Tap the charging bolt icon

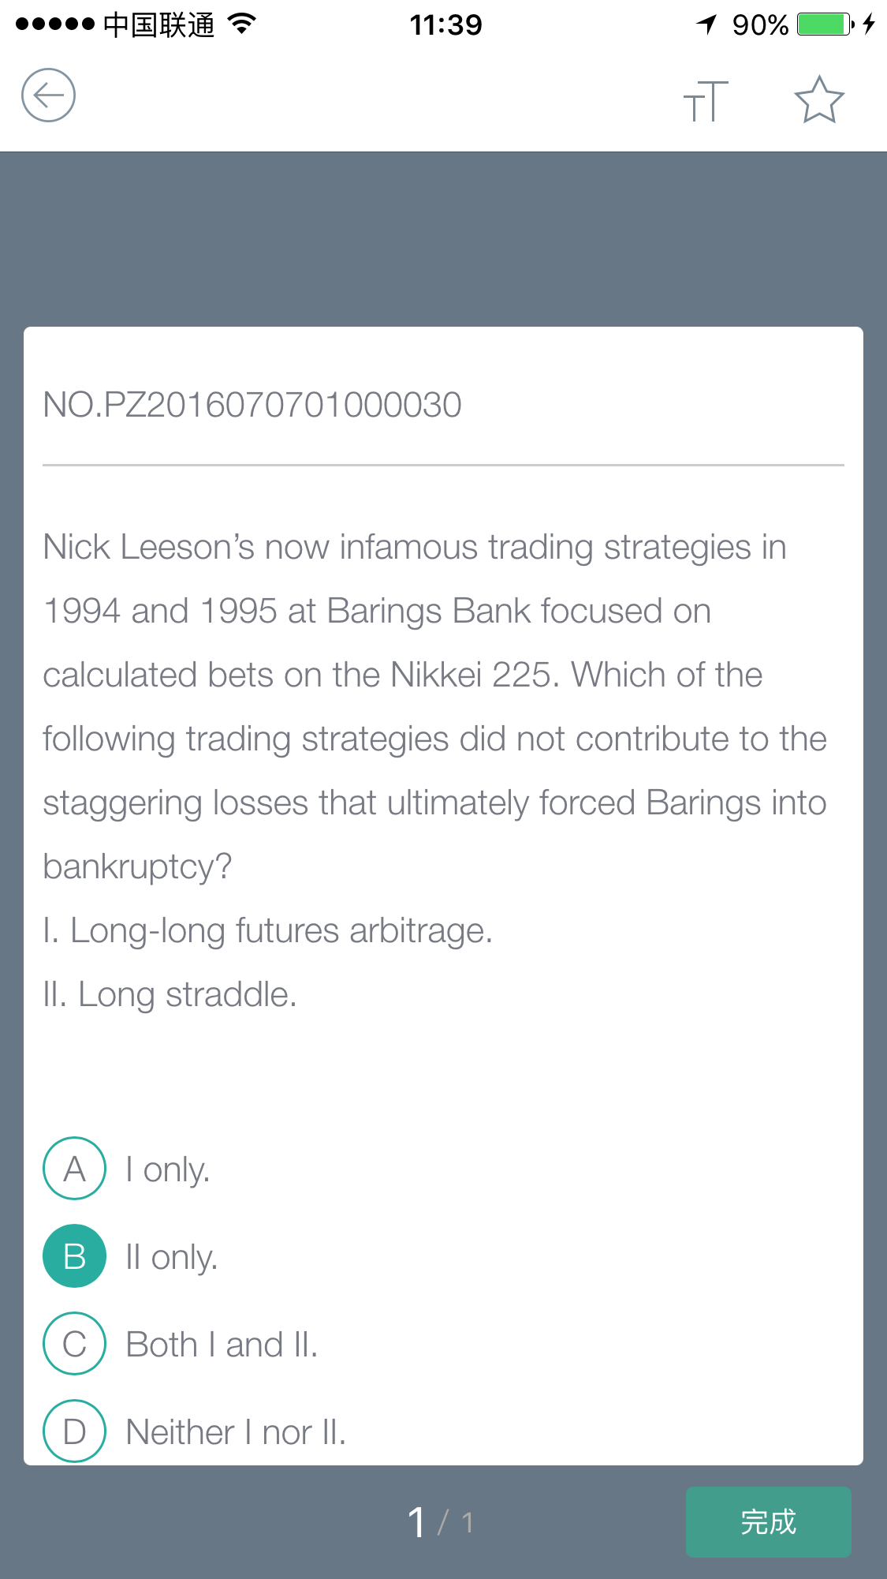(869, 24)
